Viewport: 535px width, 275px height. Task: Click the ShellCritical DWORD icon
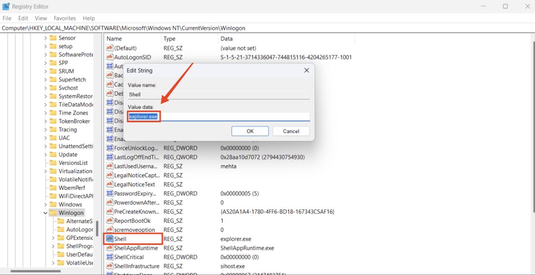(x=110, y=257)
